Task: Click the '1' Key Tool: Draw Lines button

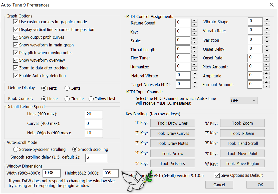Action: (172, 123)
